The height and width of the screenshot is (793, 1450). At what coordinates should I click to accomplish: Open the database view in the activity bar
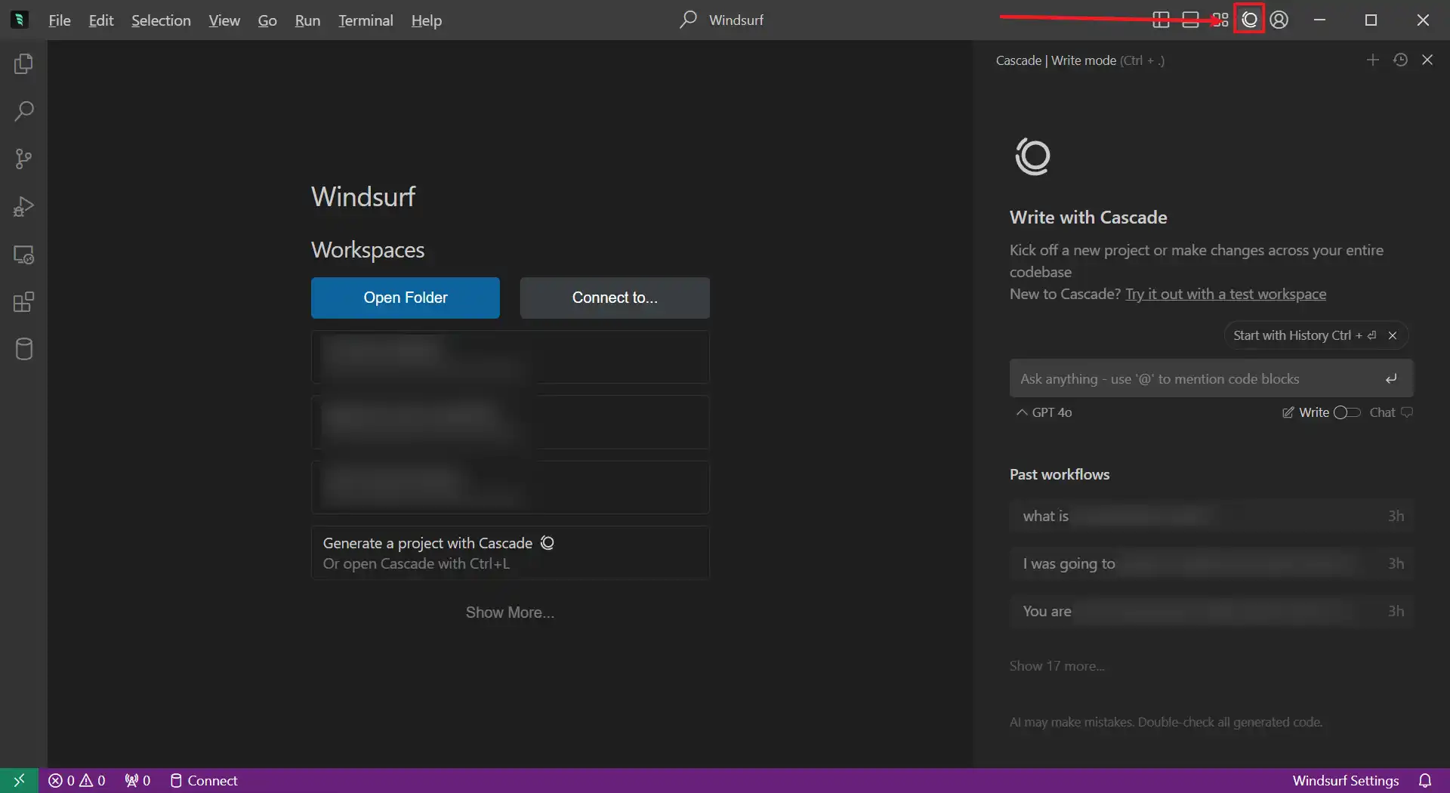tap(23, 349)
